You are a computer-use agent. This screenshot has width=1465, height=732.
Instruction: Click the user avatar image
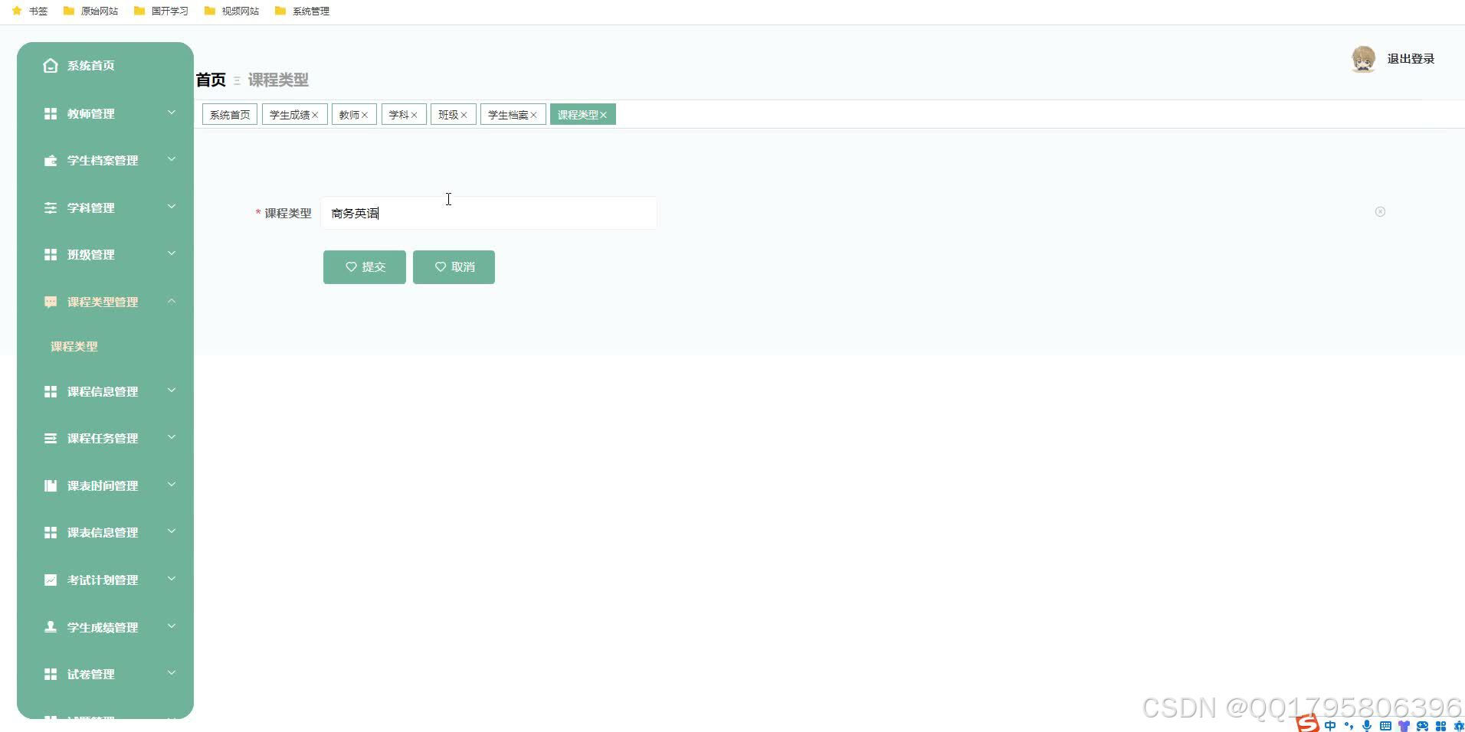point(1363,59)
